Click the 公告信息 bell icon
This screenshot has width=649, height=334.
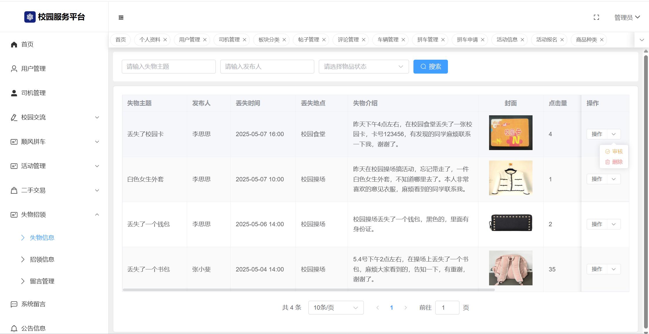pyautogui.click(x=14, y=328)
